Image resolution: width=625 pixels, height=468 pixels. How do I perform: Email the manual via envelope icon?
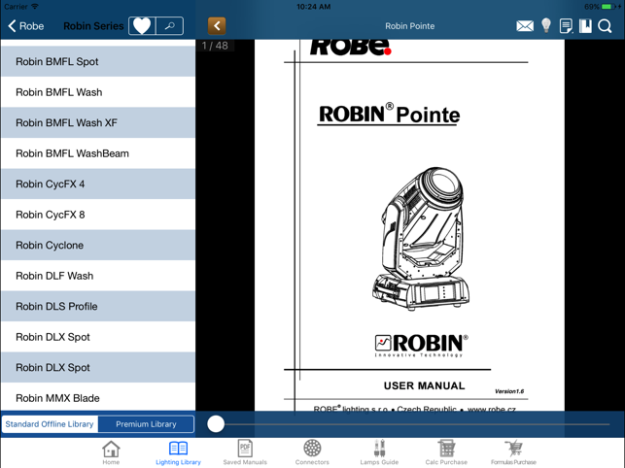525,26
